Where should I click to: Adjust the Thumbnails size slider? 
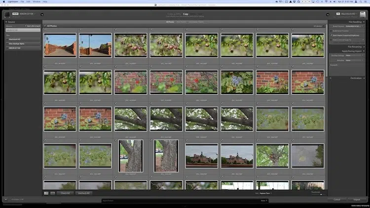point(321,195)
